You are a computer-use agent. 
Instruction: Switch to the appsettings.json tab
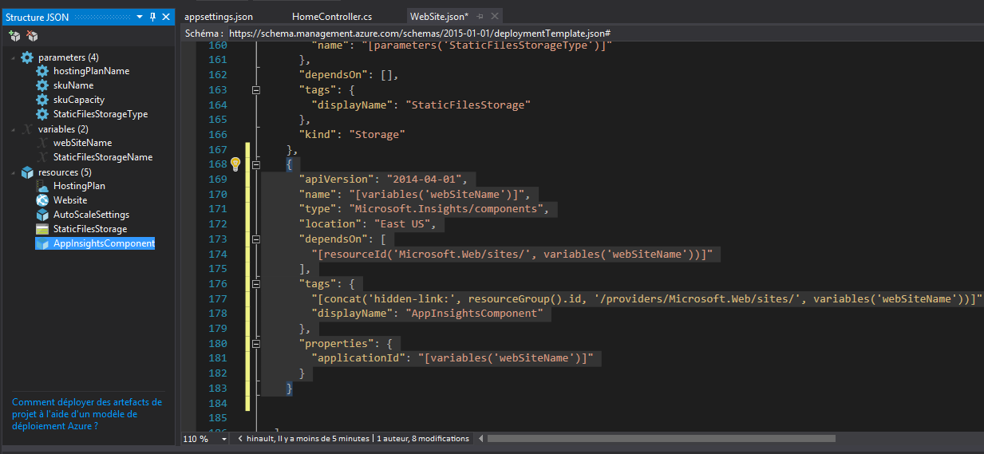[219, 17]
